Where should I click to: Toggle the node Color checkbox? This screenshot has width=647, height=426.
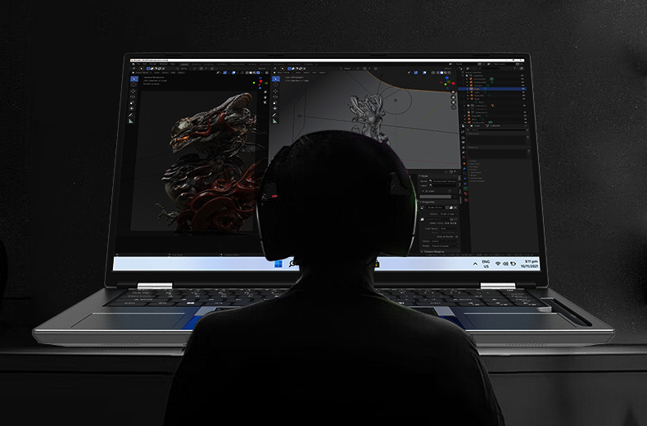[426, 191]
